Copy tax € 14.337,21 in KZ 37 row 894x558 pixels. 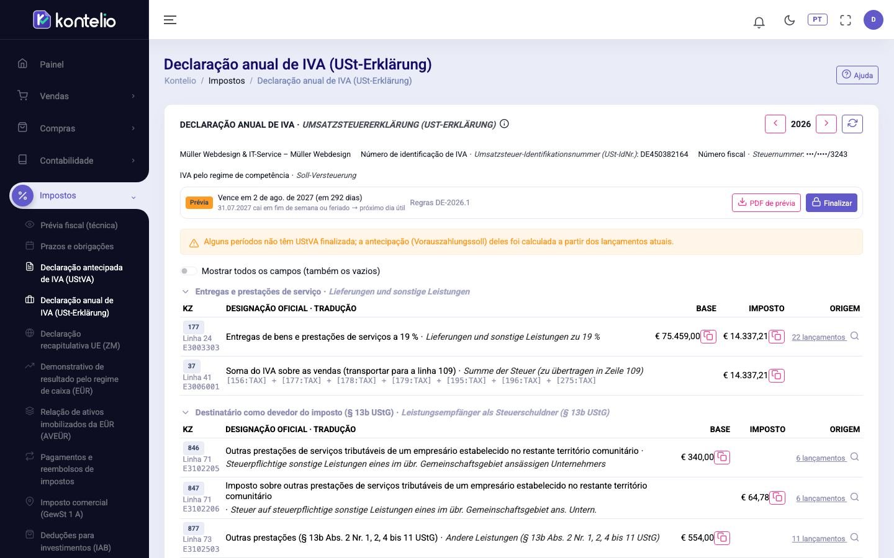pyautogui.click(x=777, y=375)
